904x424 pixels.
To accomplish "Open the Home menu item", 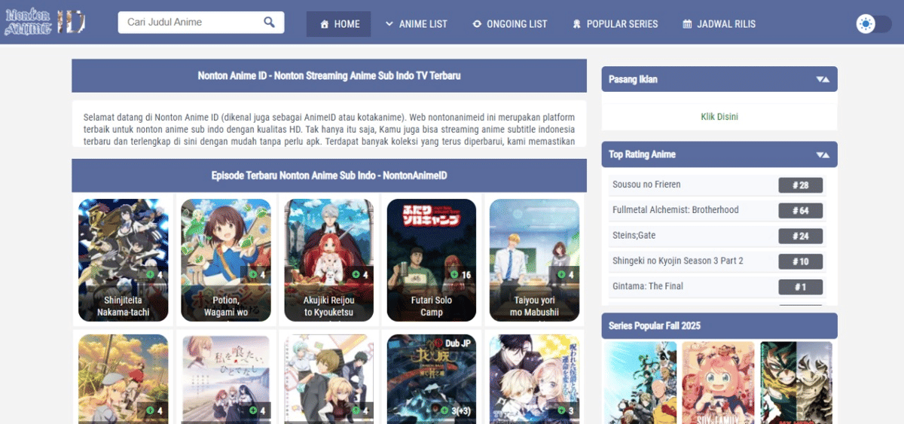I will pyautogui.click(x=338, y=24).
